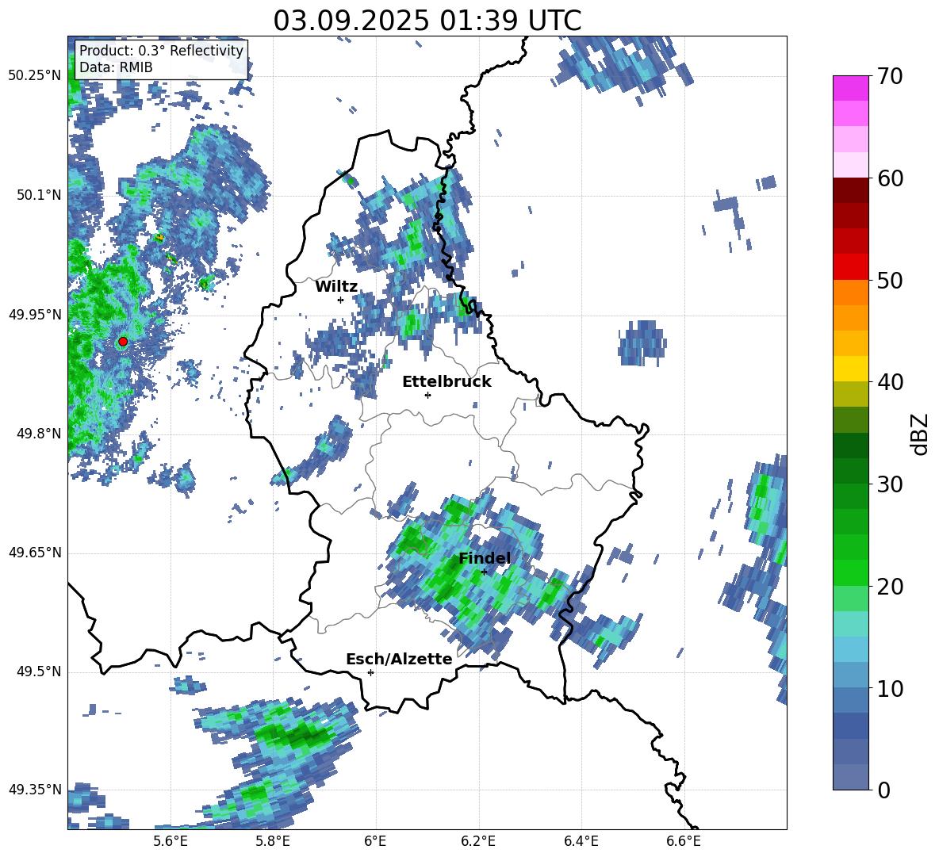Click the colorbar tick value 50

pyautogui.click(x=890, y=281)
